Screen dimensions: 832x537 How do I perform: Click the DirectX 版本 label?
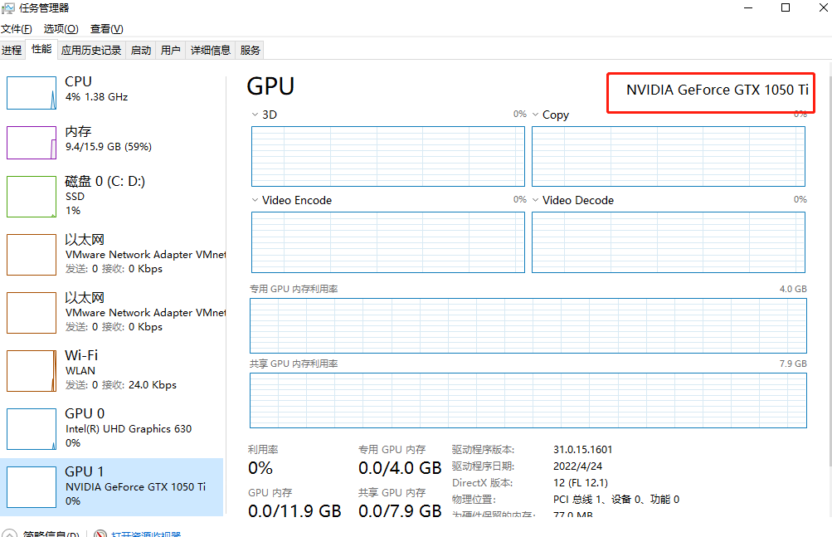click(482, 483)
